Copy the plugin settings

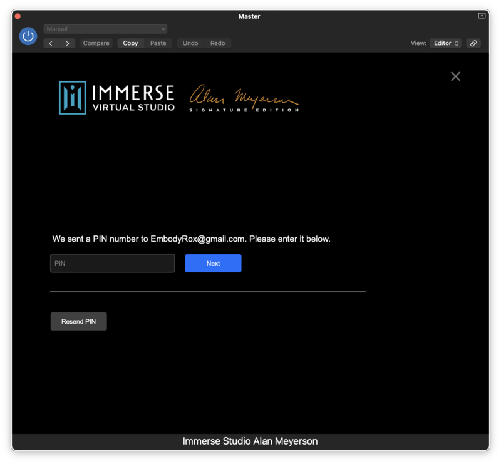(130, 43)
